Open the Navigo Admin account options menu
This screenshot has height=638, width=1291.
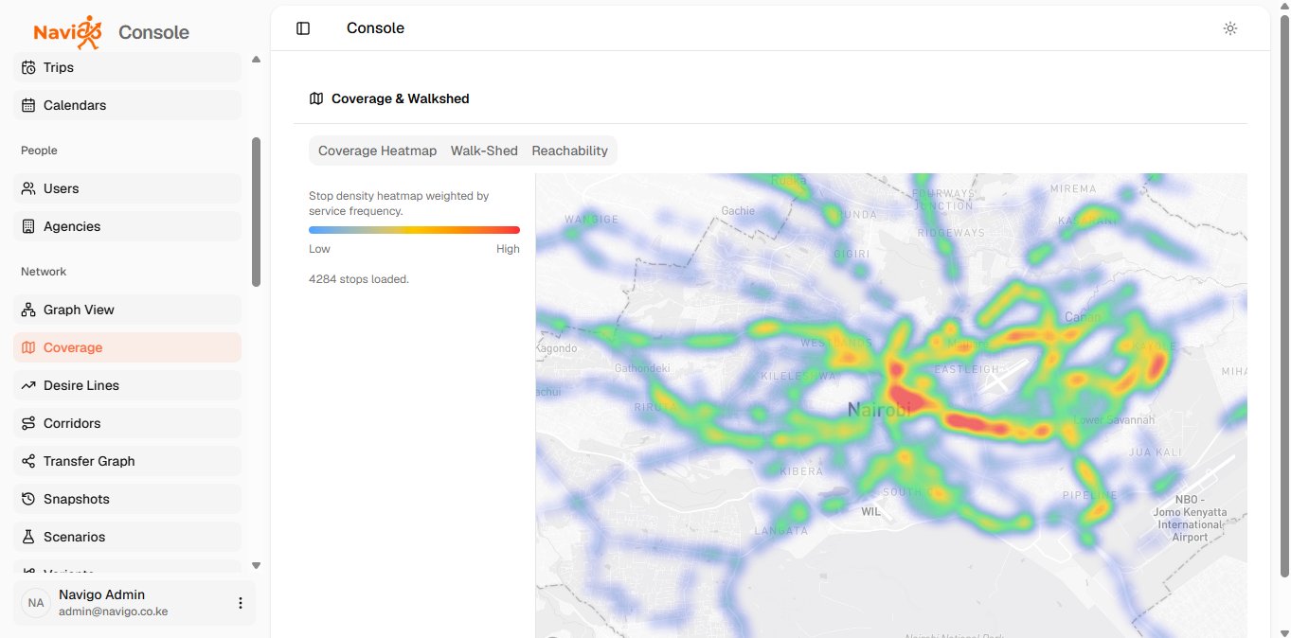tap(241, 603)
